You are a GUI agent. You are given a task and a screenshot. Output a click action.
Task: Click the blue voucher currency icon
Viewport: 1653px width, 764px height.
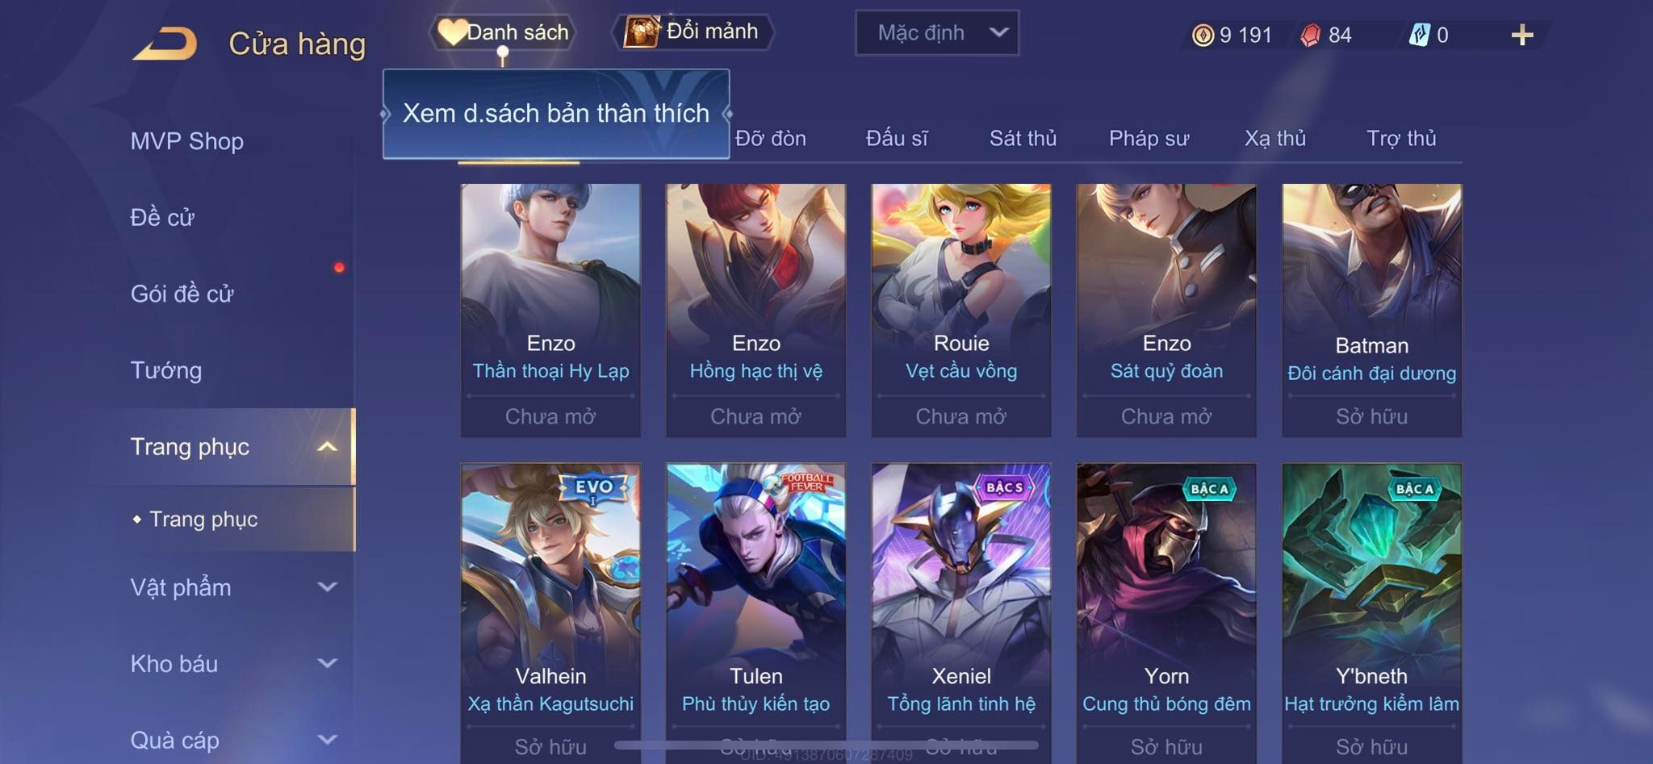(1419, 35)
